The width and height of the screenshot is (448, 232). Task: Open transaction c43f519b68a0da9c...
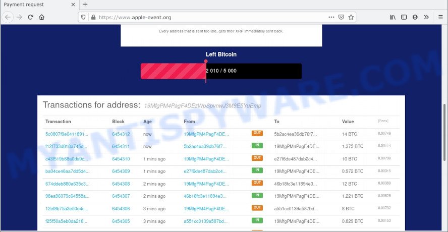click(67, 159)
